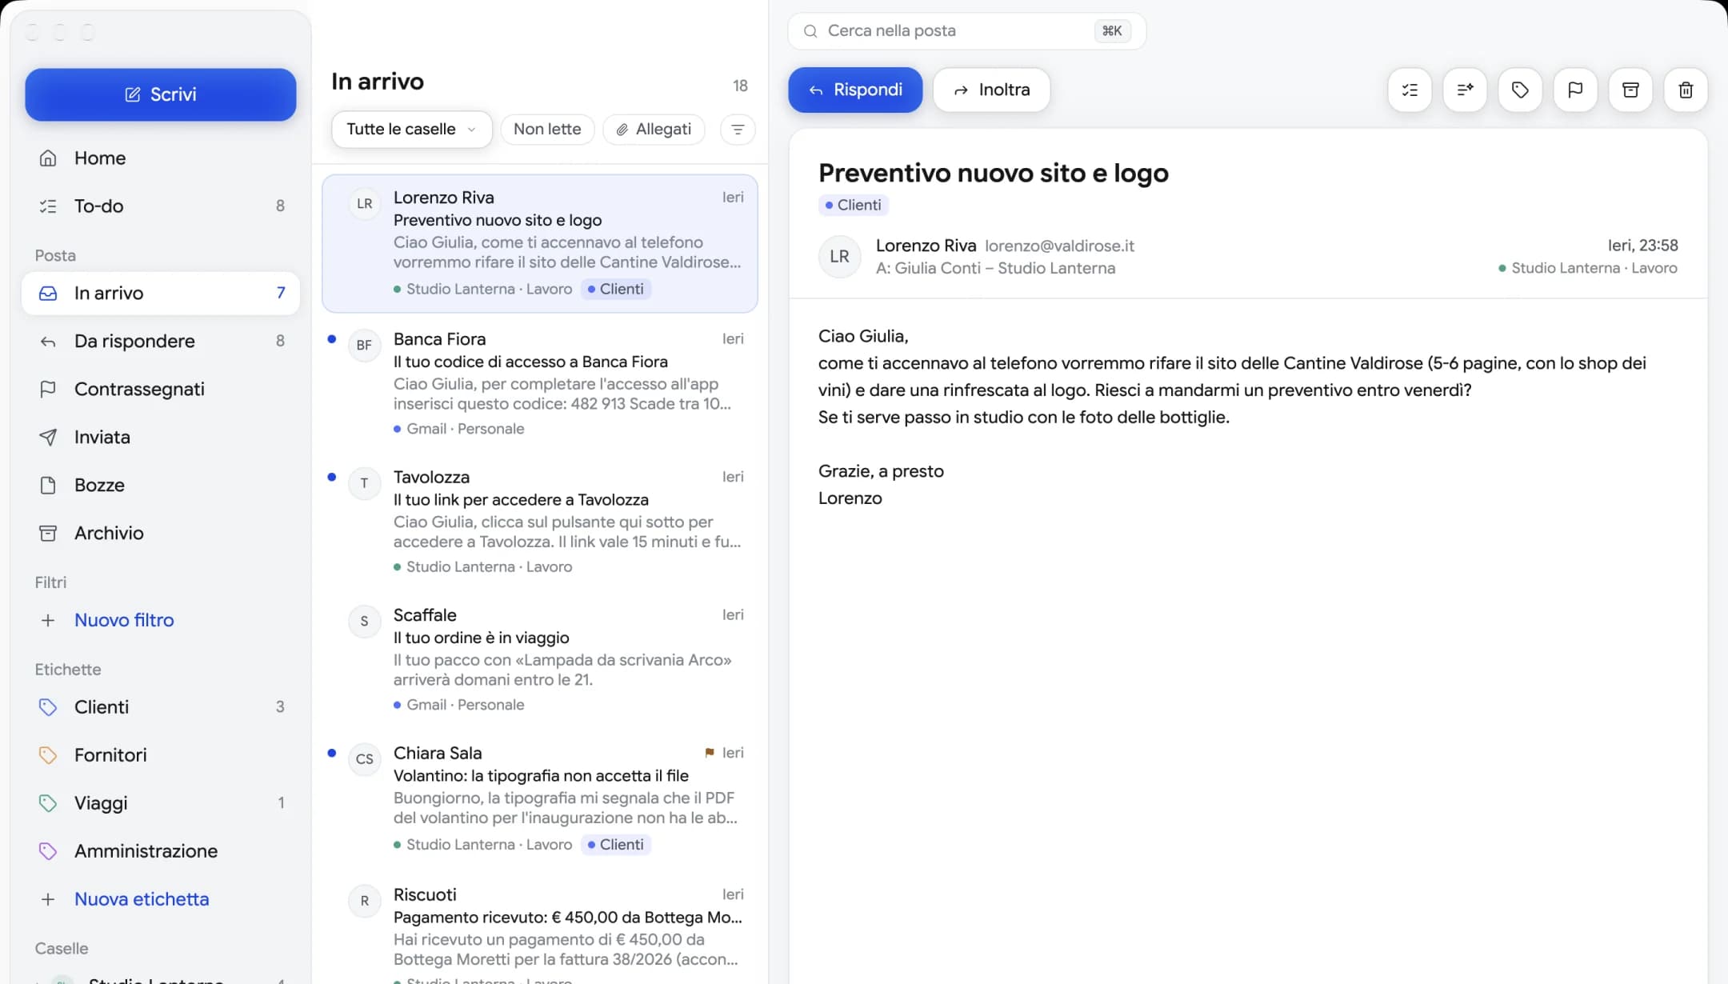Screen dimensions: 1728x984
Task: Open Chiara Sala's Volantino email
Action: click(x=540, y=798)
